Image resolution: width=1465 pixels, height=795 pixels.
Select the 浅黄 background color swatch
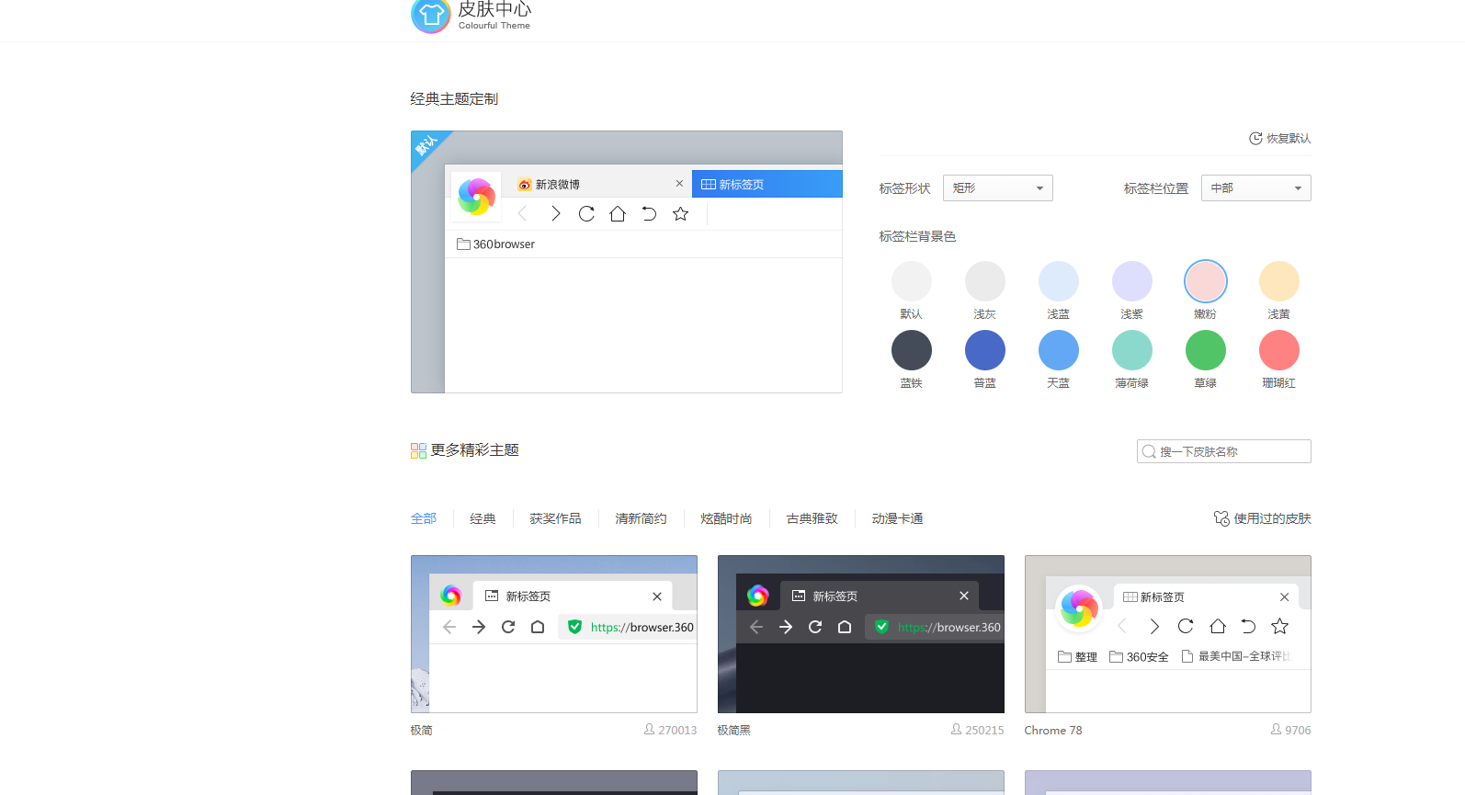[x=1279, y=281]
